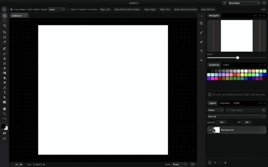
Task: Select the Object Selection tool
Action: 4,25
